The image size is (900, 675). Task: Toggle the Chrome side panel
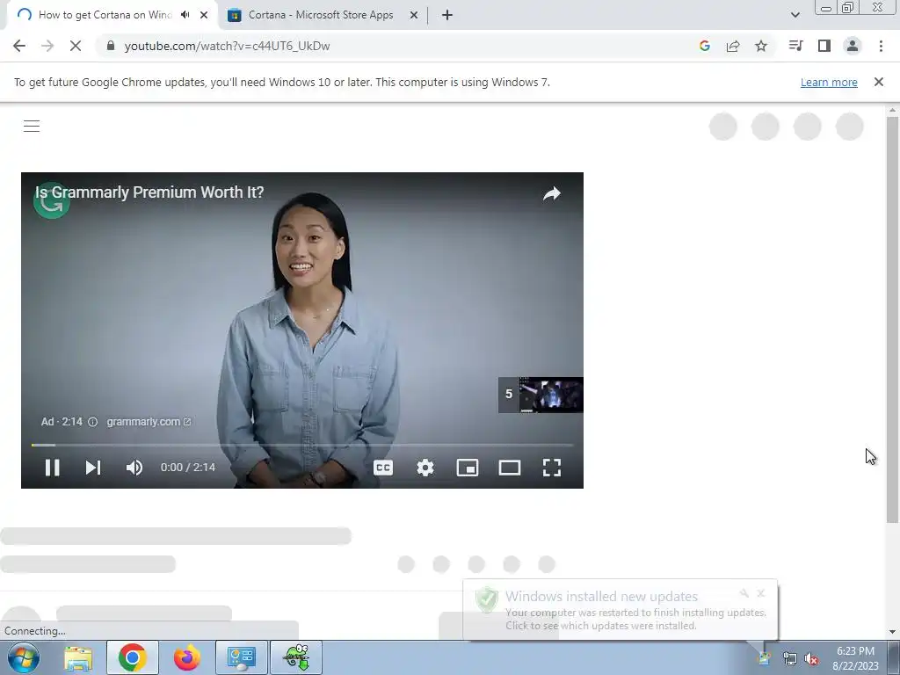(824, 46)
